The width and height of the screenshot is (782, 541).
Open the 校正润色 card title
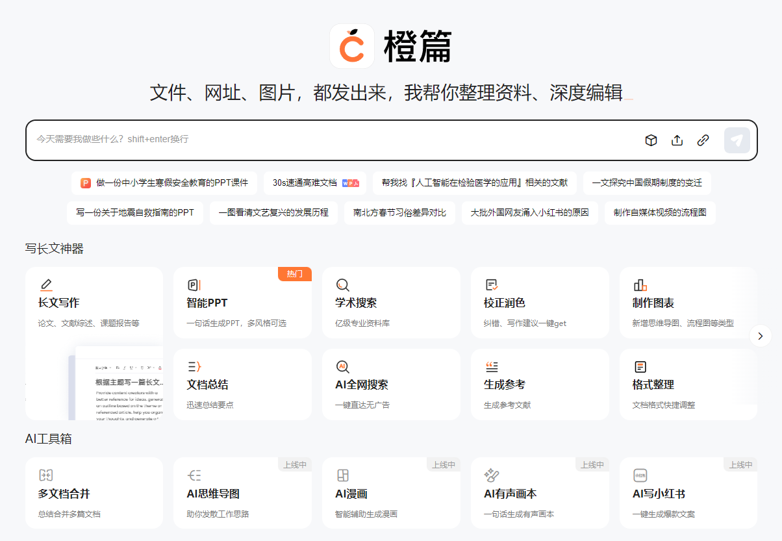pos(505,303)
